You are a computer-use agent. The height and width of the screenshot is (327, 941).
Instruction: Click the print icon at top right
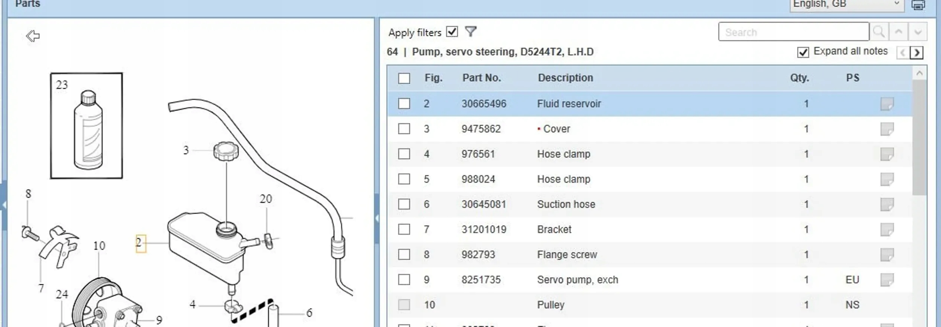(918, 5)
